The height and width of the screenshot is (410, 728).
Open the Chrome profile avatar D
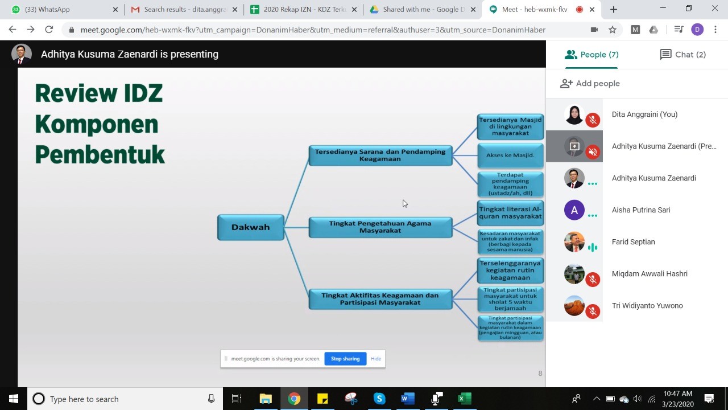tap(697, 30)
